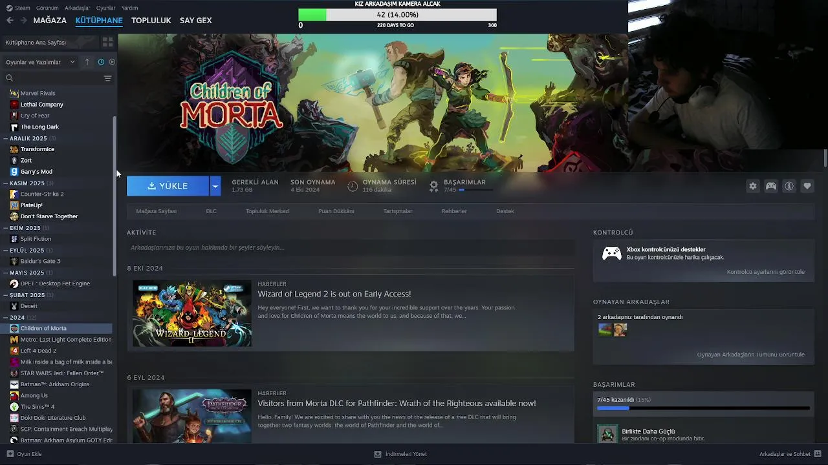Open Topluluk Merkezi link

coord(267,211)
